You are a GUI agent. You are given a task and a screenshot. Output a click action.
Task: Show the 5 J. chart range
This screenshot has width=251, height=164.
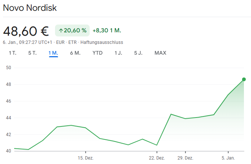tap(138, 53)
